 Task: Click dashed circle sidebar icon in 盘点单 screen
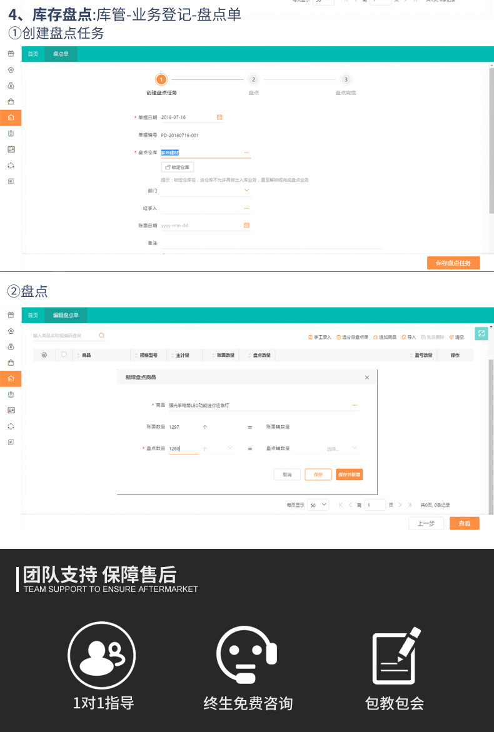click(x=11, y=165)
